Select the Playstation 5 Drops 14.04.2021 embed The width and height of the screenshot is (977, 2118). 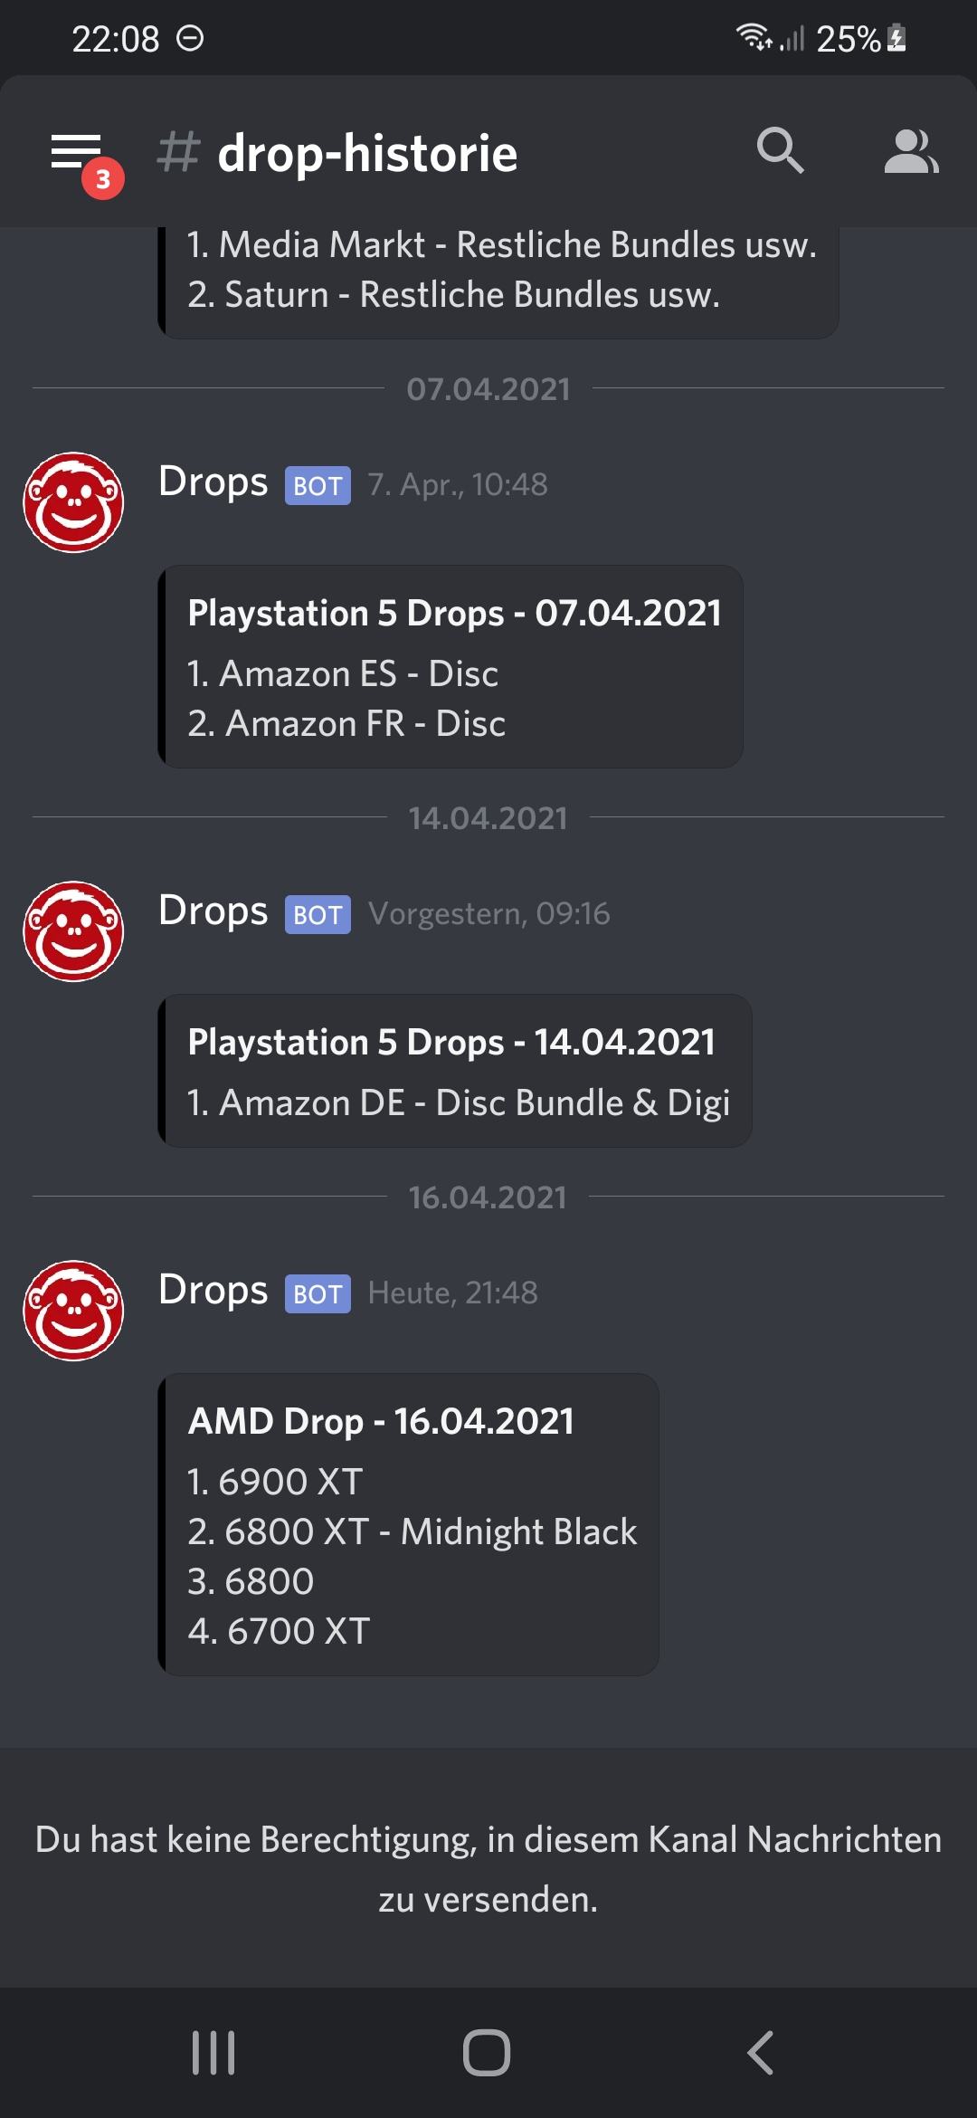pos(455,1071)
